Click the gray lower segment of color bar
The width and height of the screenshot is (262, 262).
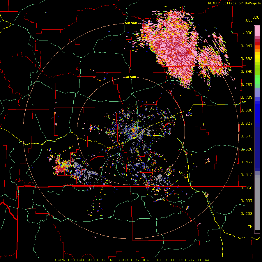(257, 202)
